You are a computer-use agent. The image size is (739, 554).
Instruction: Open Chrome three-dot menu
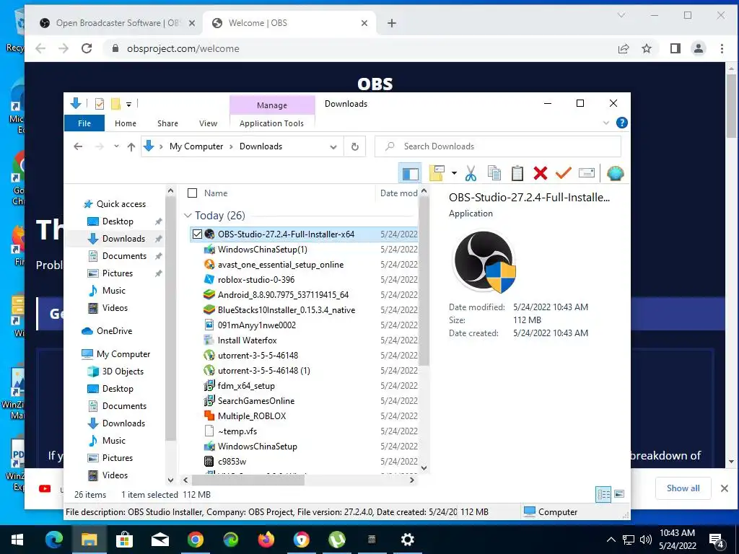click(722, 48)
